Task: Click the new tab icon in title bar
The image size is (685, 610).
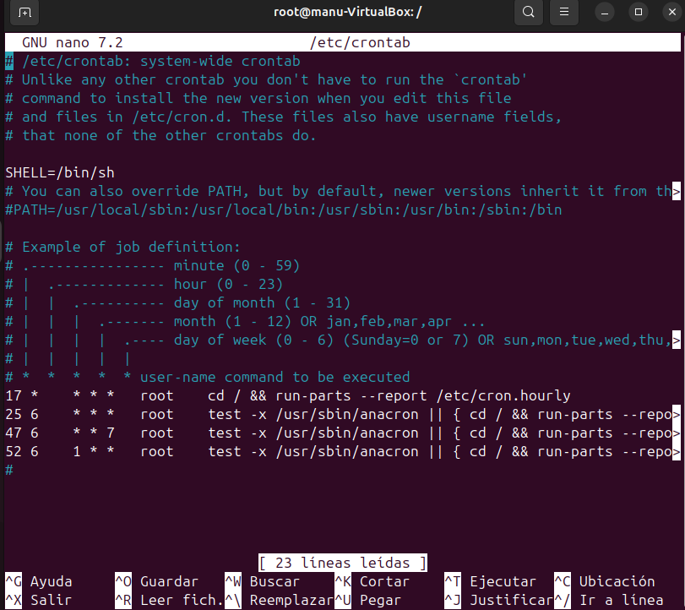Action: tap(24, 12)
